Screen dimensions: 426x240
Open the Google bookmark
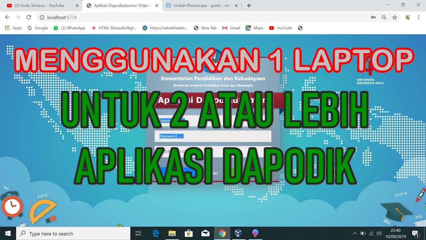[37, 28]
